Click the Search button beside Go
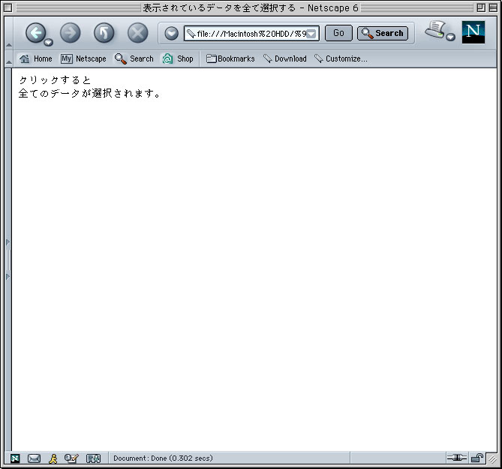 click(383, 33)
